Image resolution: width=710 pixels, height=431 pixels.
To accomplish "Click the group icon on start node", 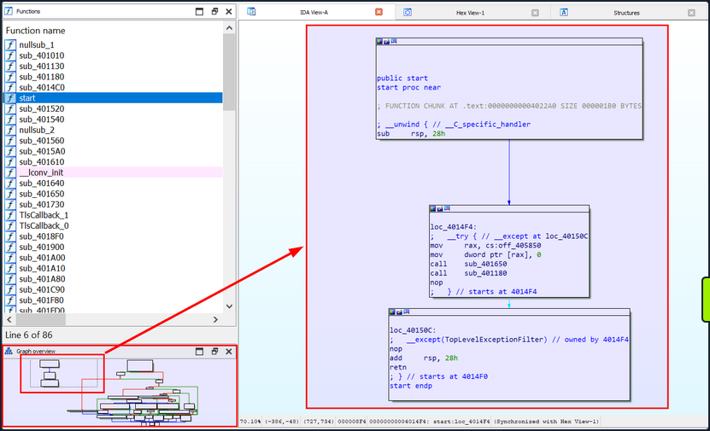I will coord(394,41).
